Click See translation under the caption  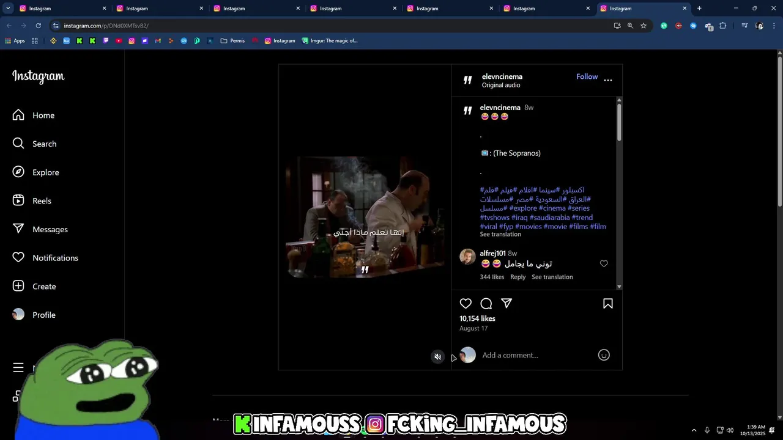(x=500, y=234)
